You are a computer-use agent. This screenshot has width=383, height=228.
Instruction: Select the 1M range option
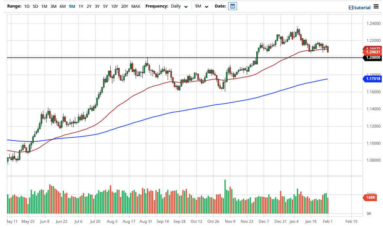point(44,6)
